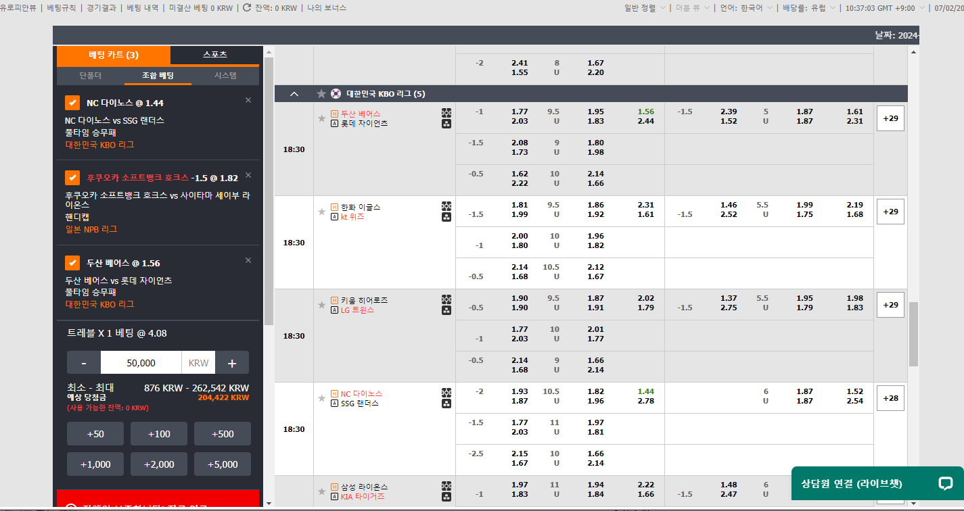
Task: Open standings icon for Doosan Bears game
Action: pos(446,124)
